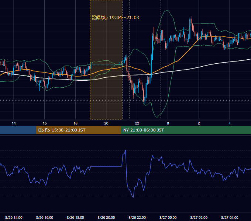
Task: Click the blue session bar before ロンドン
Action: pyautogui.click(x=18, y=130)
